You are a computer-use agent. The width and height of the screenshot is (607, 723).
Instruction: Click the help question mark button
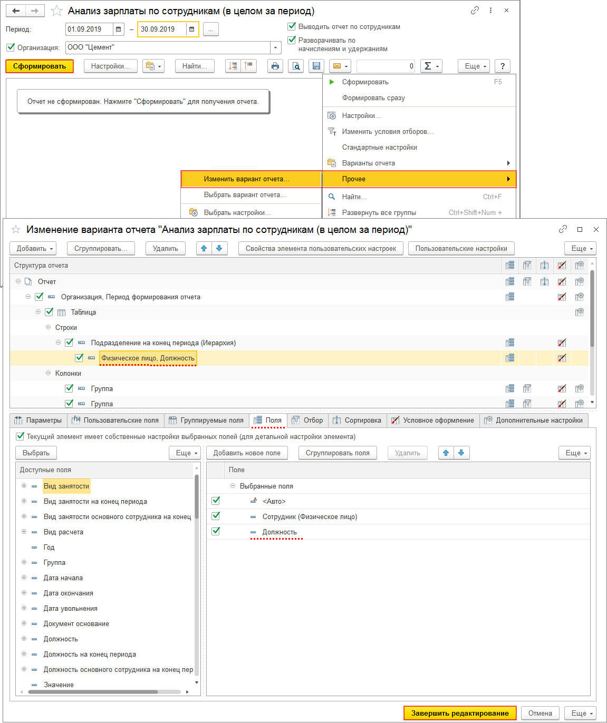[x=503, y=66]
